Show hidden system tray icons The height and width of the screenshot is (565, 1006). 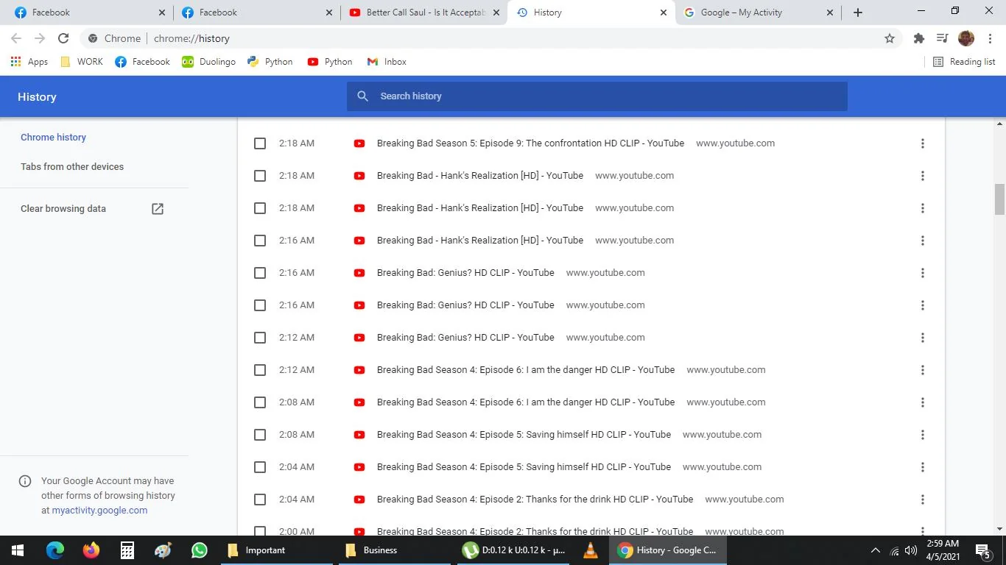875,550
